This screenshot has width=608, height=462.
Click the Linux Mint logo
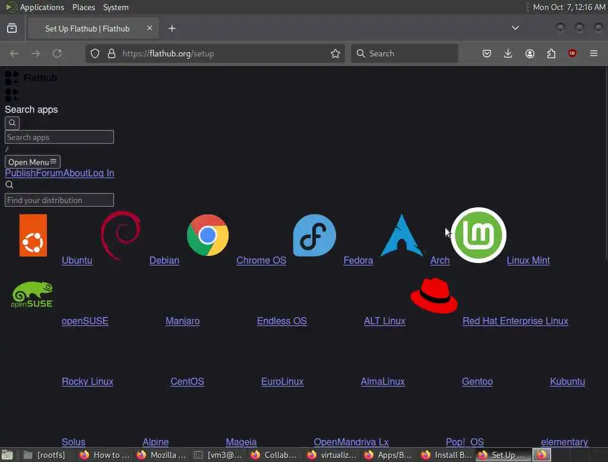click(x=479, y=235)
